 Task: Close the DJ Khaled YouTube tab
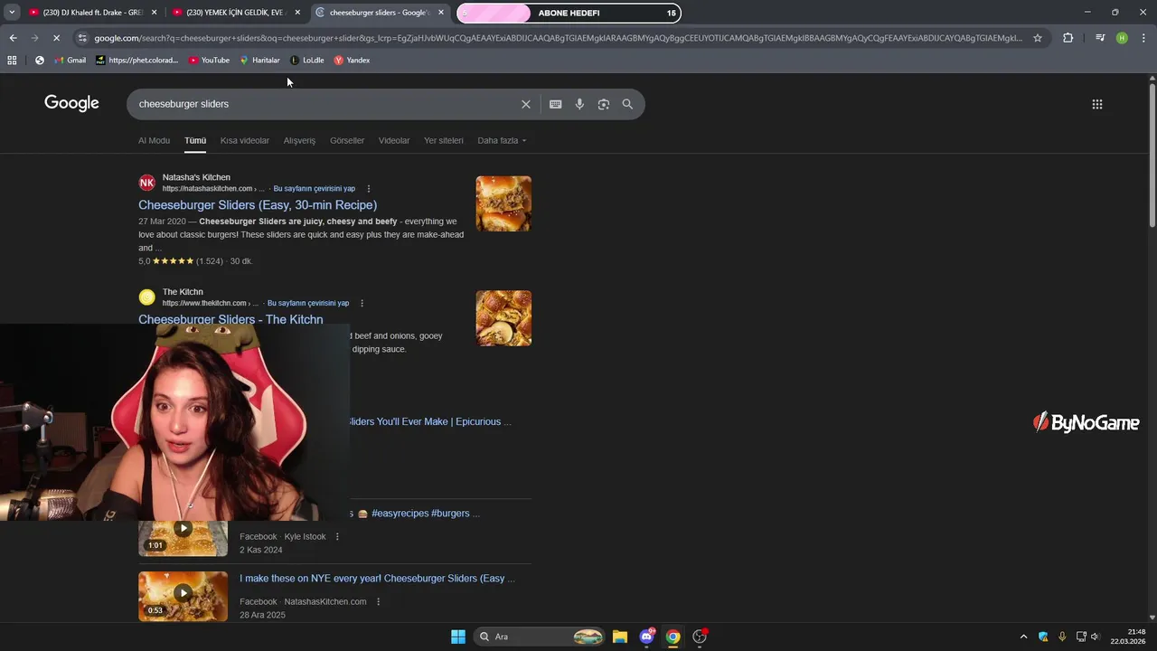click(x=154, y=13)
